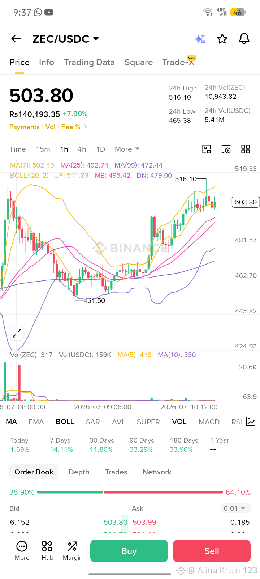This screenshot has width=260, height=579.
Task: Tap the 503.80 bid price in order book
Action: pyautogui.click(x=116, y=522)
